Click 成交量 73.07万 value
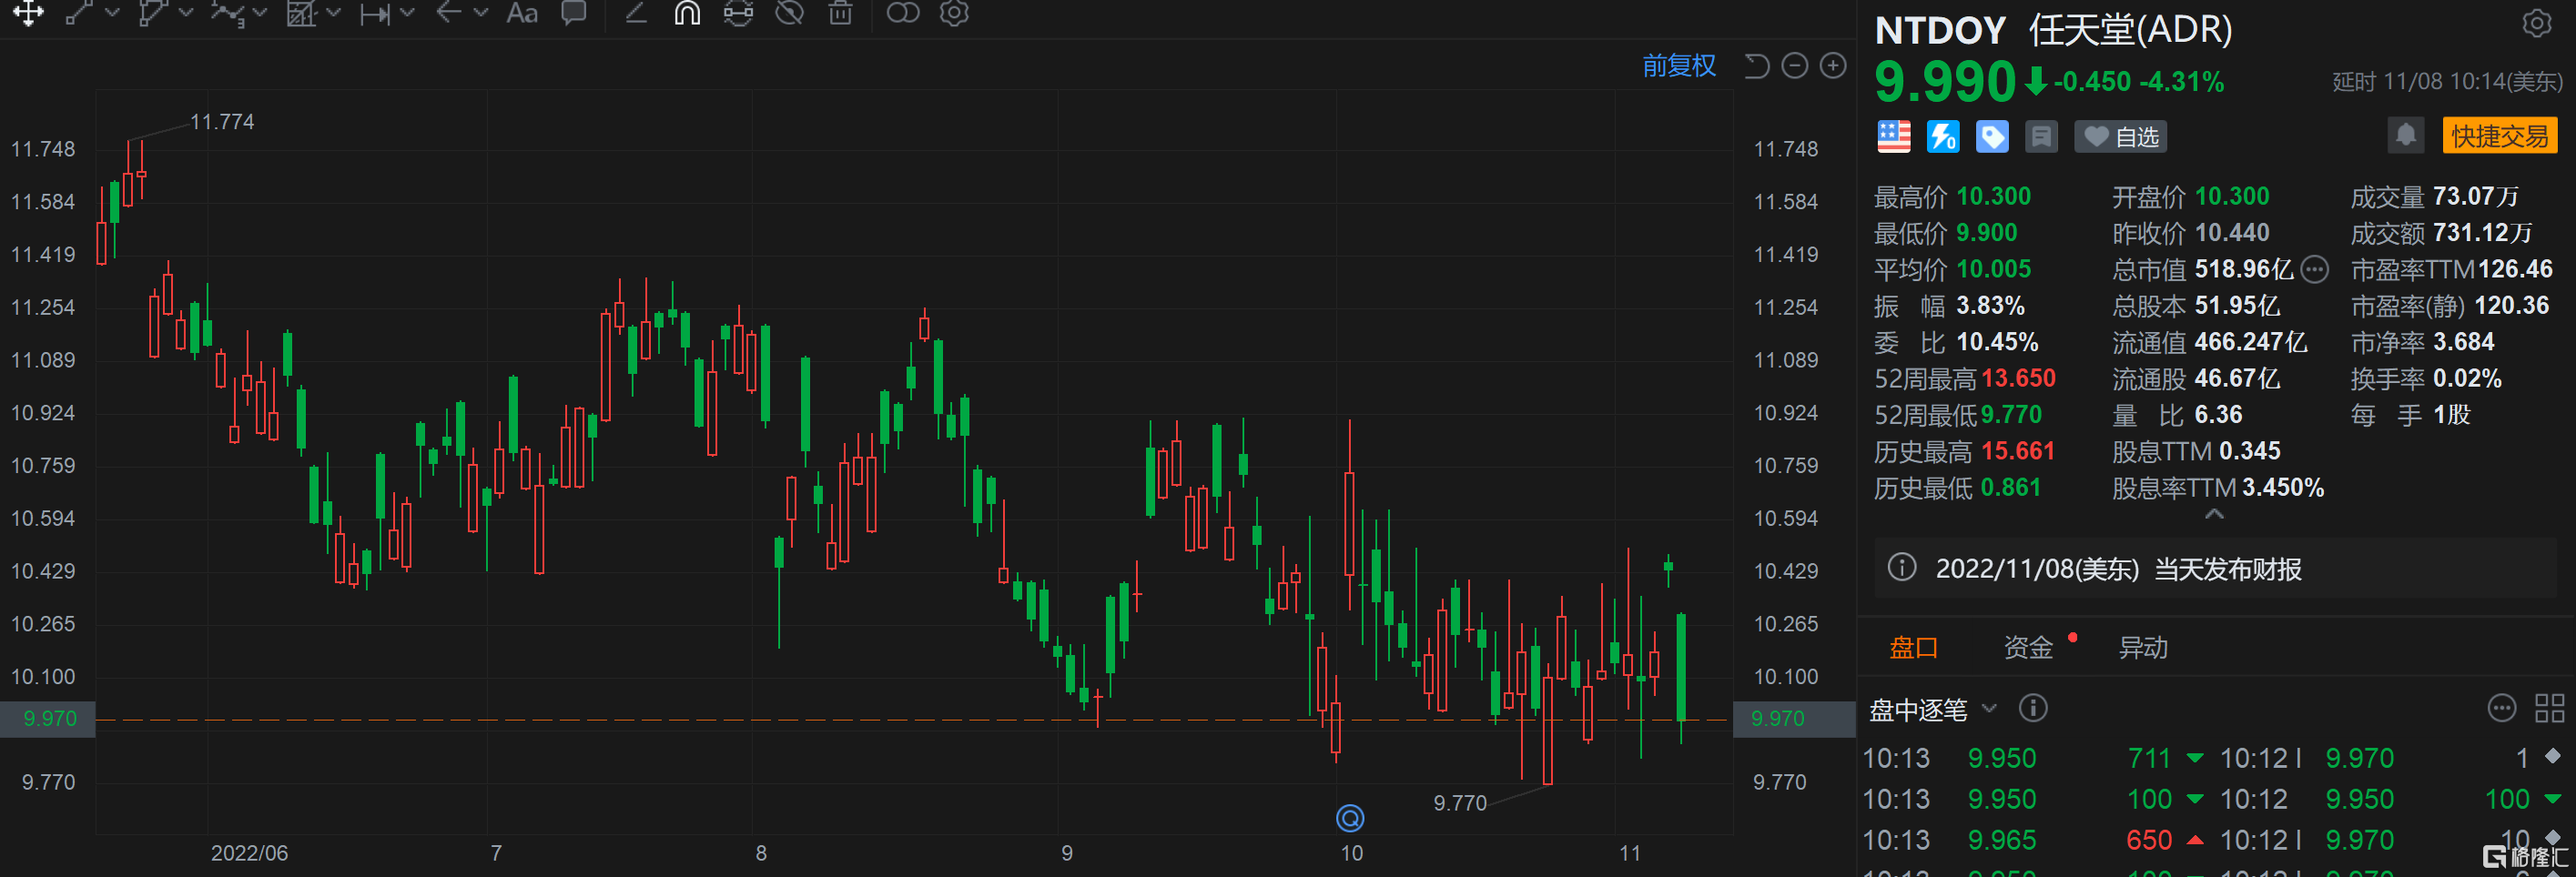Viewport: 2576px width, 877px height. [x=2476, y=196]
